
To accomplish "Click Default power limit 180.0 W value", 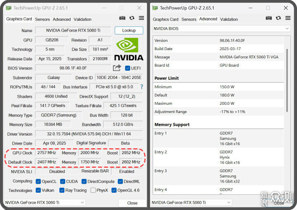I will coord(227,95).
